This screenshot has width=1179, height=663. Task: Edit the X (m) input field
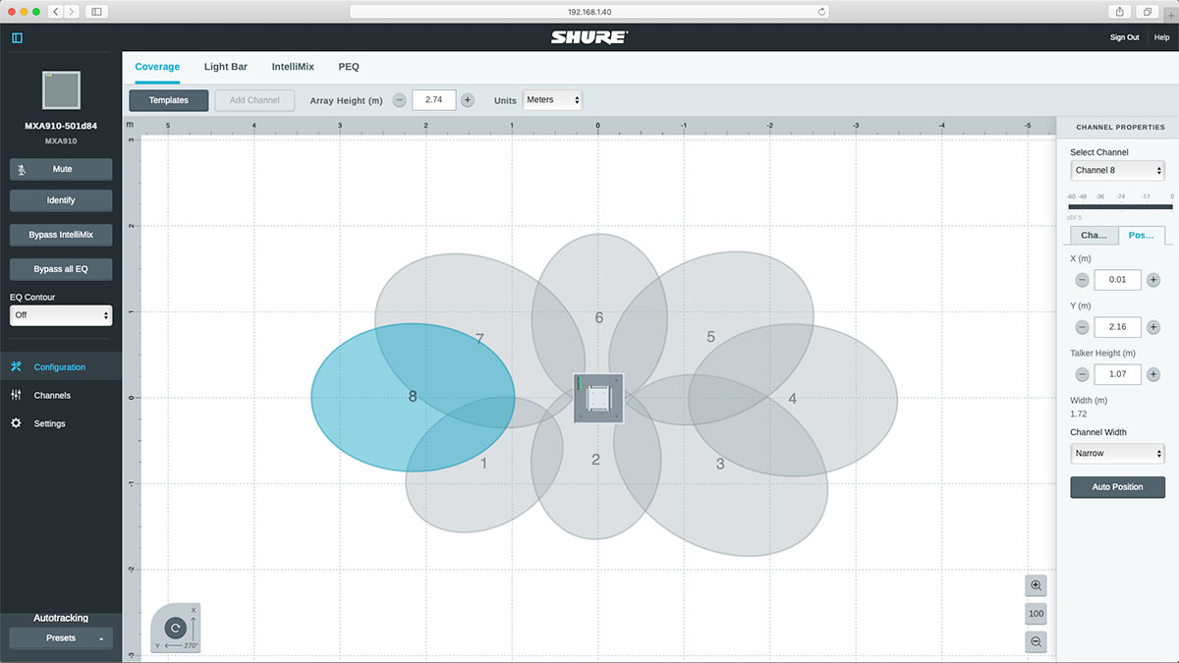(1117, 280)
